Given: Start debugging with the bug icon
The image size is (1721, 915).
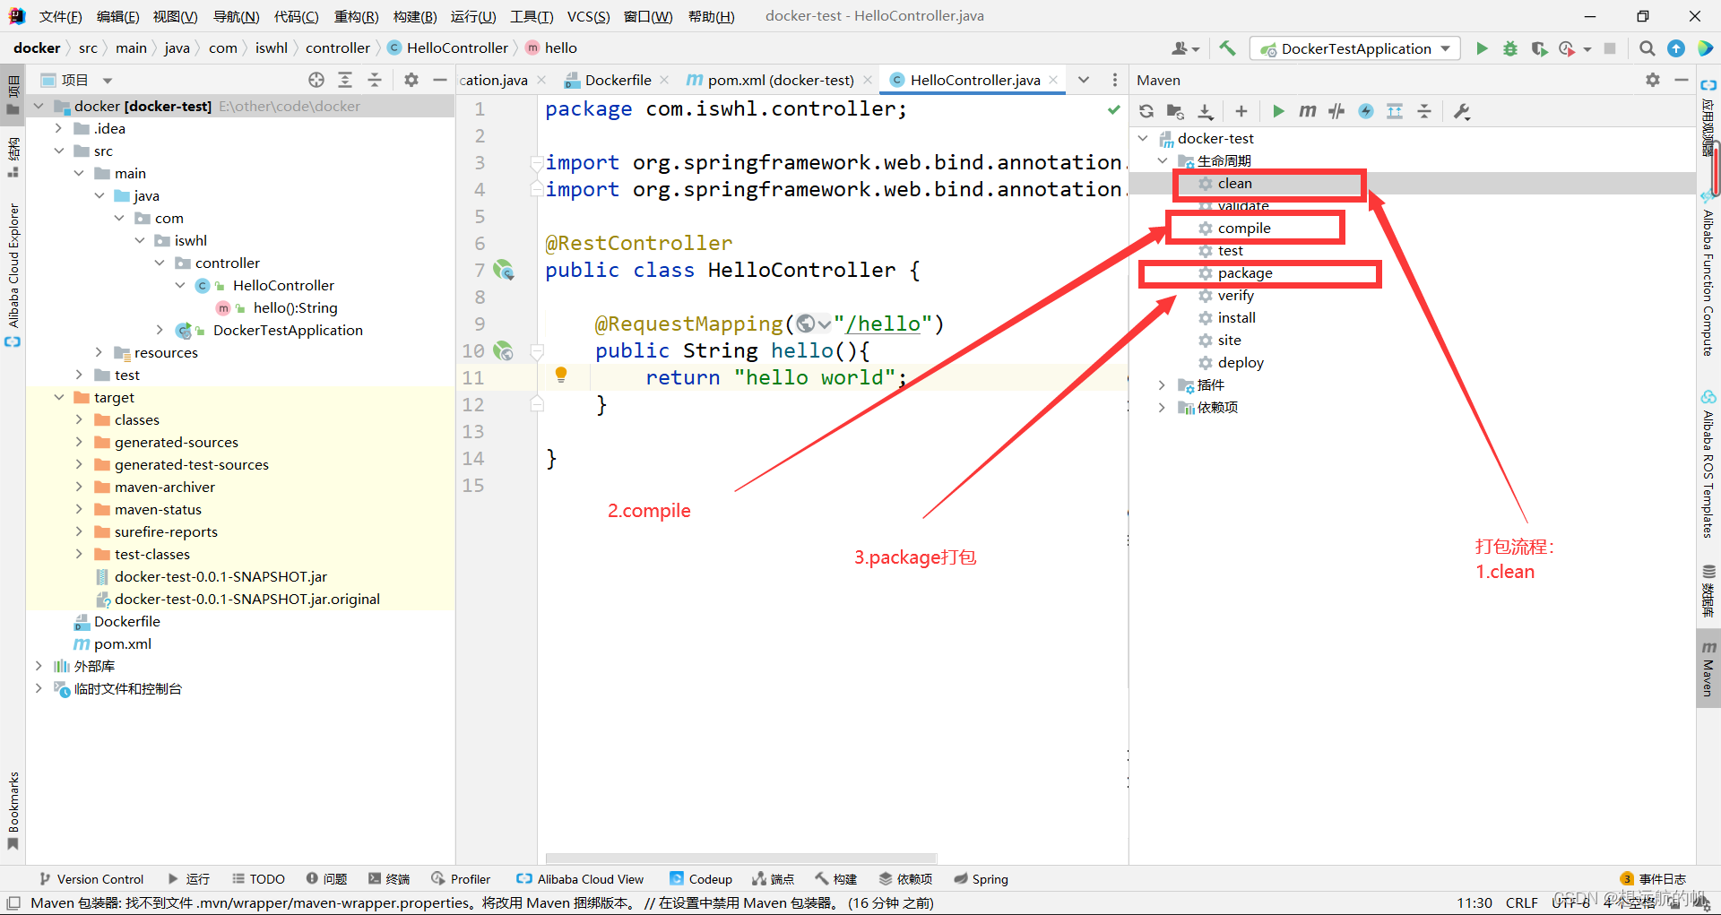Looking at the screenshot, I should click(x=1510, y=48).
